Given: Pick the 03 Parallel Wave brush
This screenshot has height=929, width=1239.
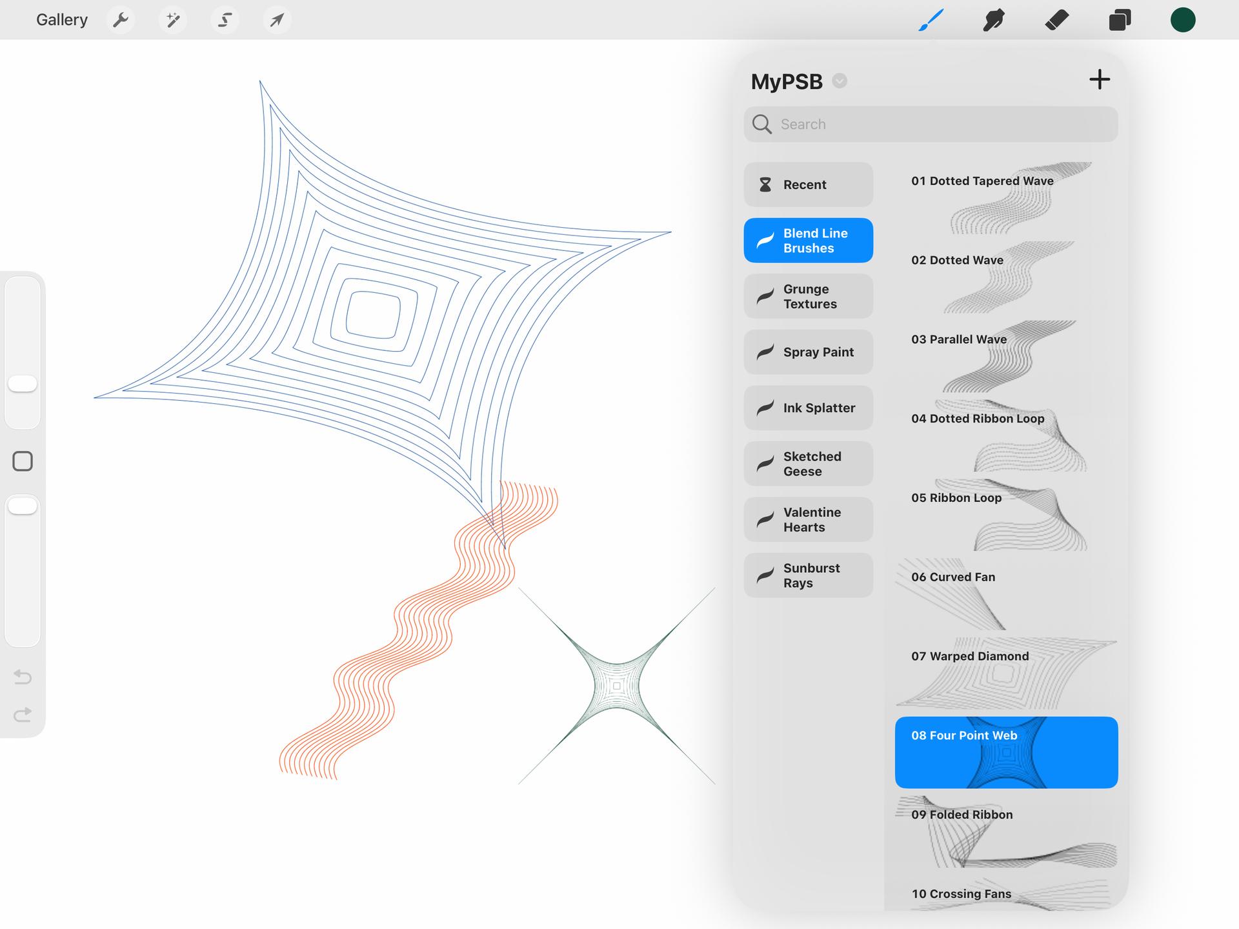Looking at the screenshot, I should (x=1006, y=356).
